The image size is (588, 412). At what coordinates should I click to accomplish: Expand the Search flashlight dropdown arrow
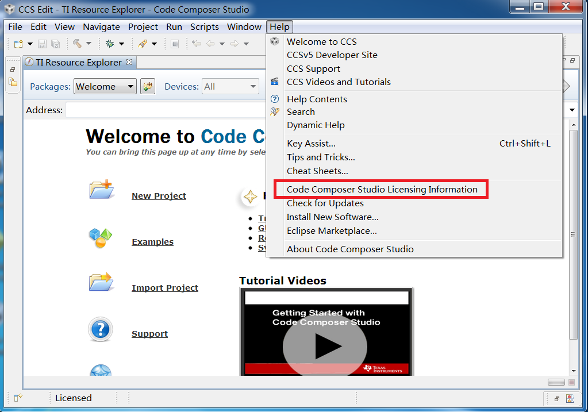pos(154,44)
